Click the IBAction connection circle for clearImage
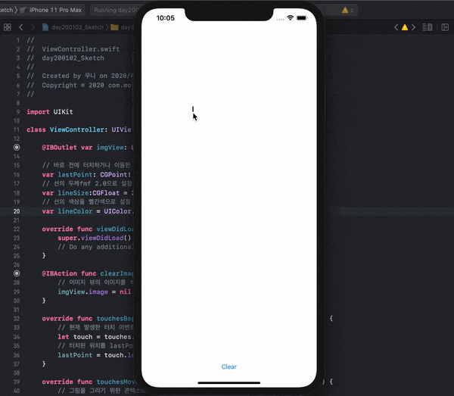The height and width of the screenshot is (396, 454). tap(17, 273)
